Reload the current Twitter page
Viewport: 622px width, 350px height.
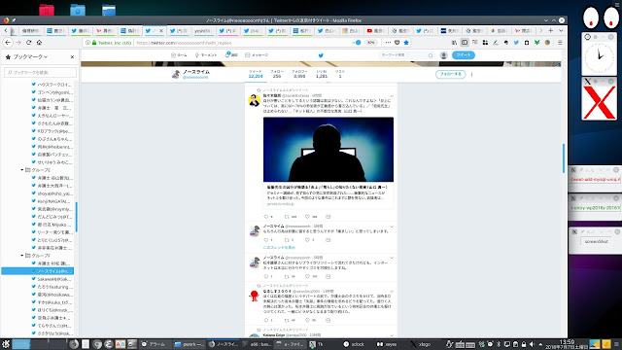pyautogui.click(x=29, y=43)
